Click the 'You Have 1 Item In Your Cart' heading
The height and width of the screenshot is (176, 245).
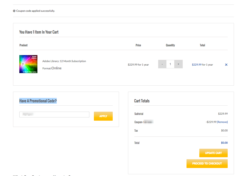pos(39,32)
